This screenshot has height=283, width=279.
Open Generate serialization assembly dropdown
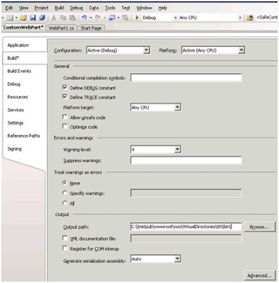(177, 259)
